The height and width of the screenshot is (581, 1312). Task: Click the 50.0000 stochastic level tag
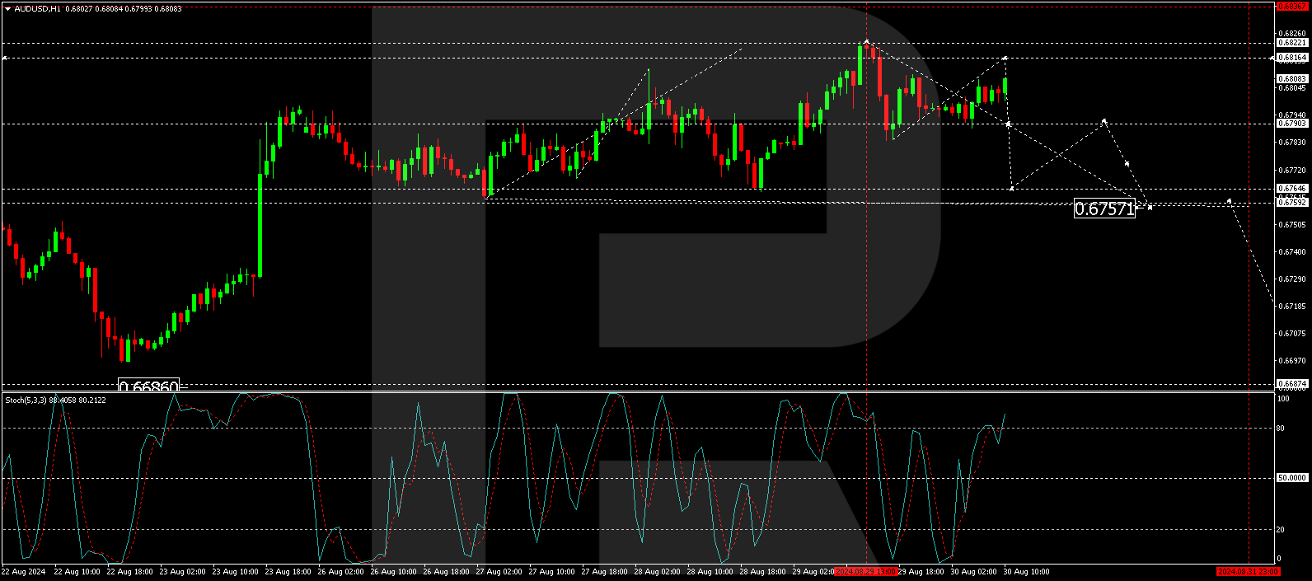1292,478
